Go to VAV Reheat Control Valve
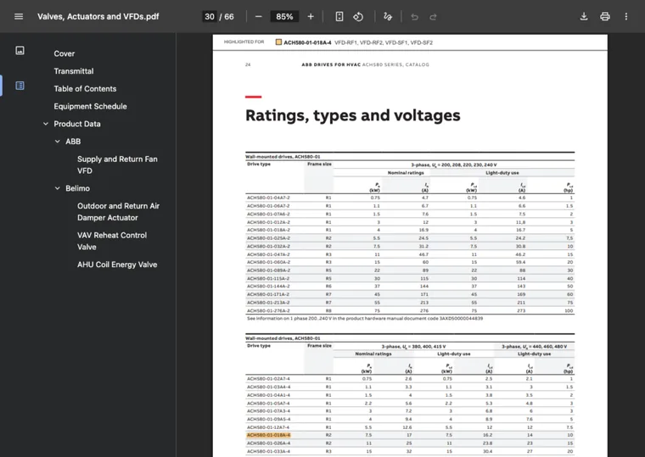 click(112, 241)
